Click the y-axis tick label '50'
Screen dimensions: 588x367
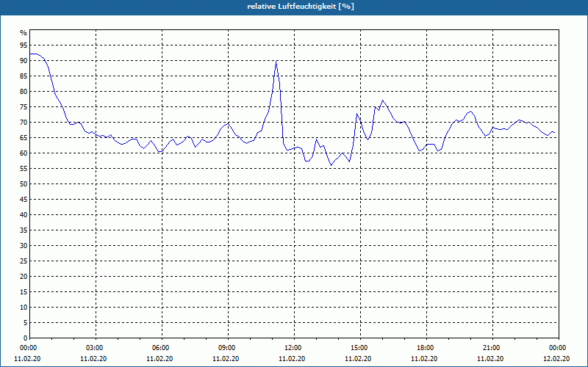24,184
